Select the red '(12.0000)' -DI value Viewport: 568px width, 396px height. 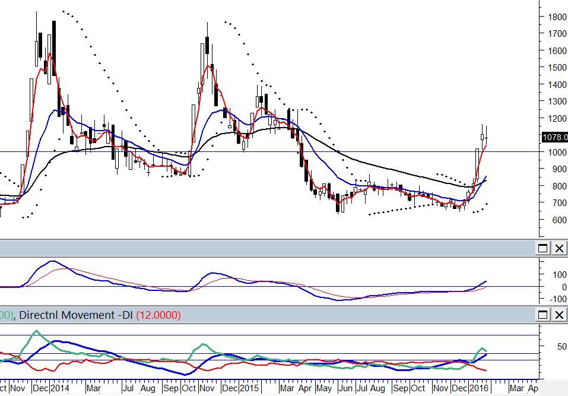pyautogui.click(x=158, y=315)
